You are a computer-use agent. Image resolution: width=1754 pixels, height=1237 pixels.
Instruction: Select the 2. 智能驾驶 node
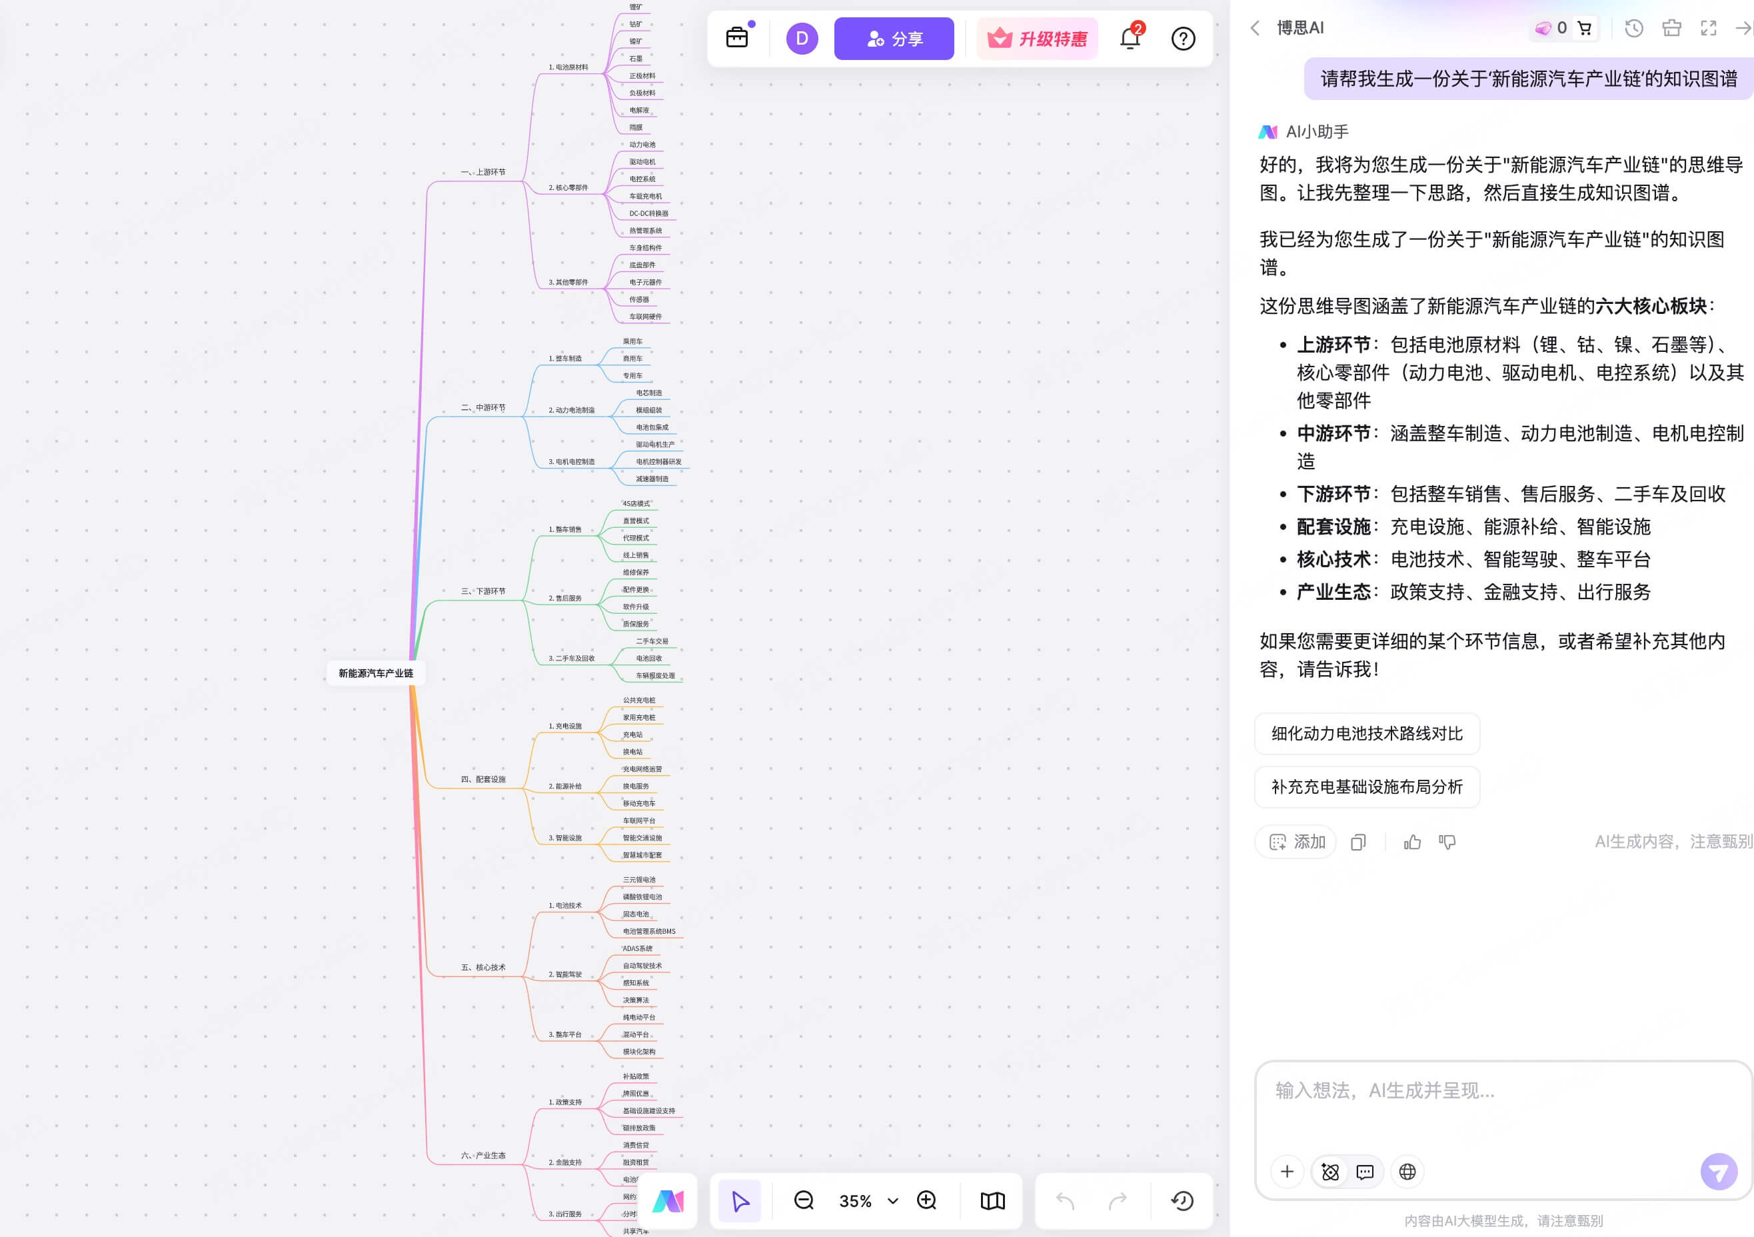(565, 974)
